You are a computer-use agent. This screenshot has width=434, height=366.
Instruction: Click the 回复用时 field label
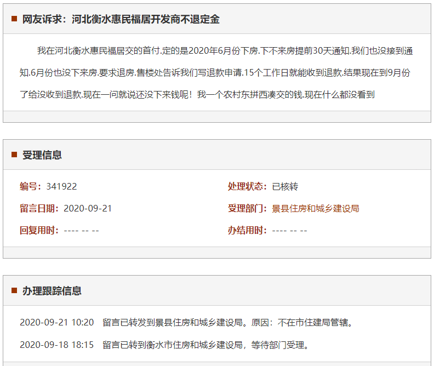pyautogui.click(x=39, y=231)
